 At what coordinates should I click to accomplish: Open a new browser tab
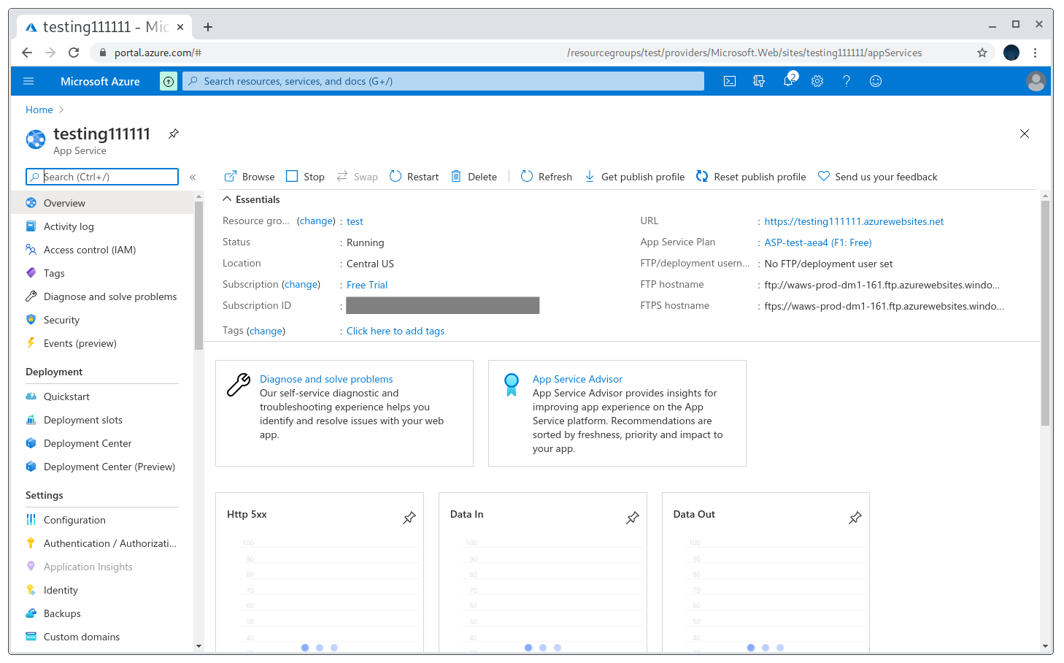[208, 27]
